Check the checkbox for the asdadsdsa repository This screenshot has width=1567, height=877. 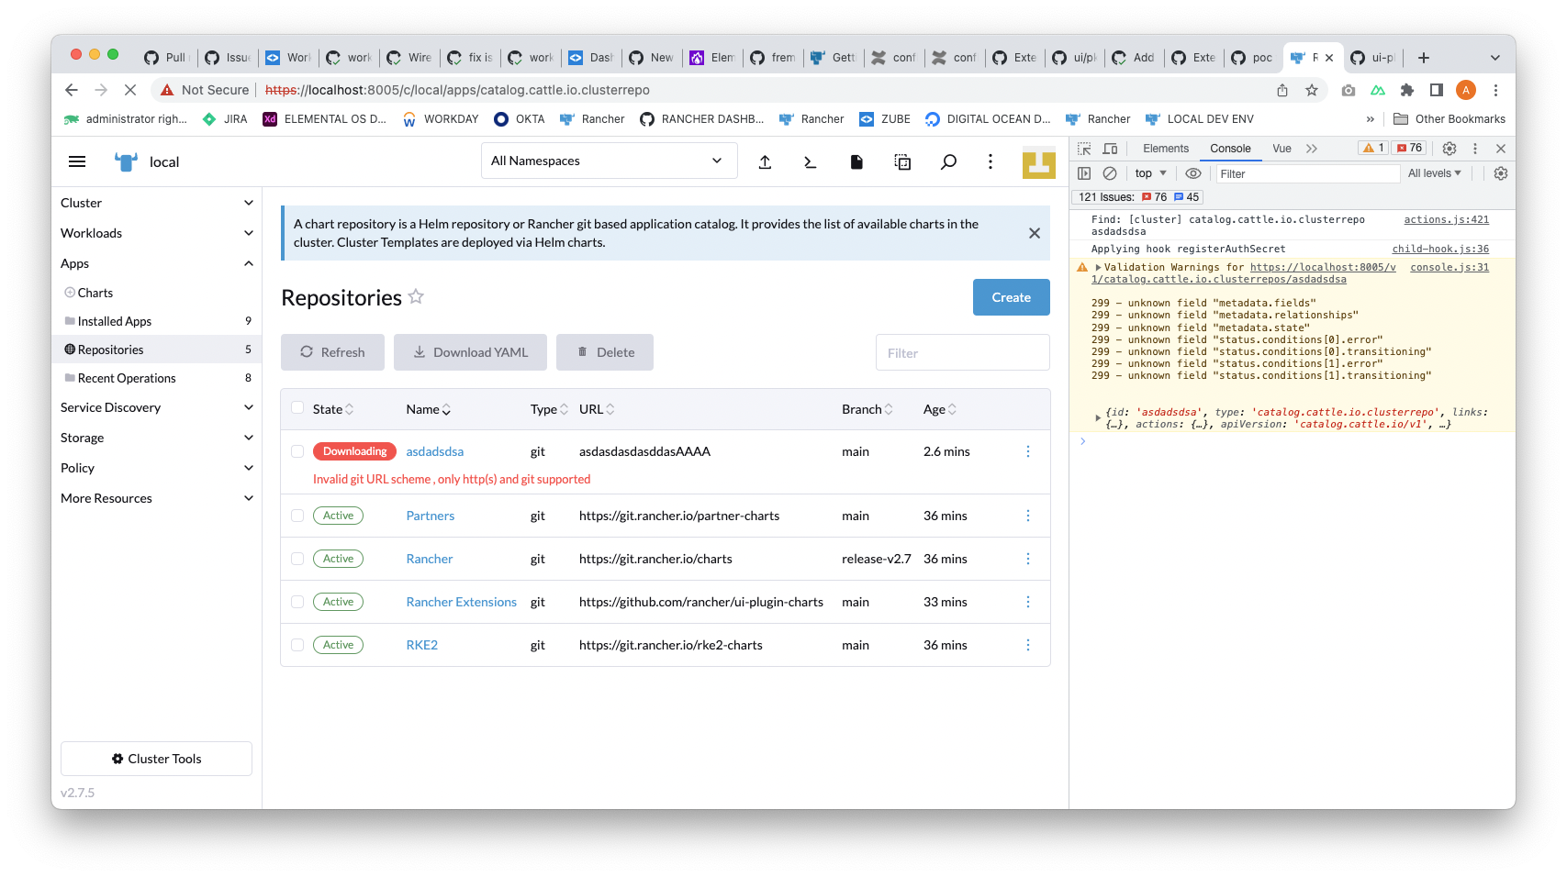point(297,451)
